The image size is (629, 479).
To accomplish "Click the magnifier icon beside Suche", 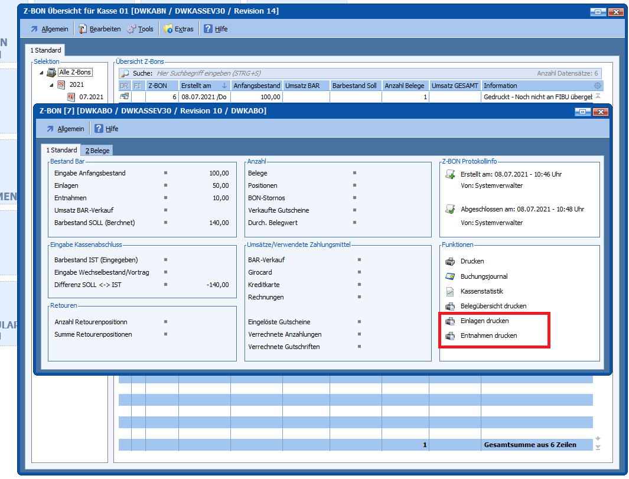I will coord(125,73).
